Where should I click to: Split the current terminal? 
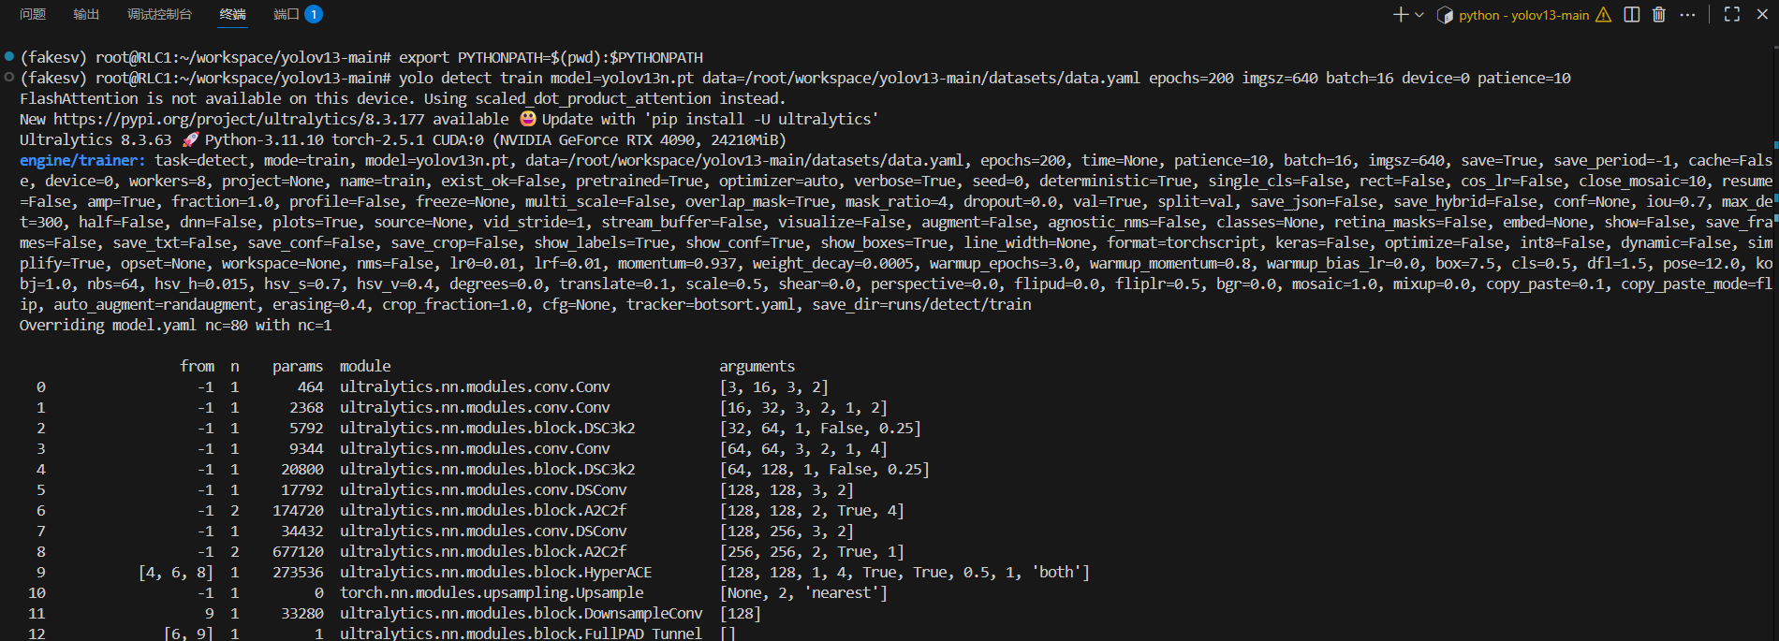1632,14
